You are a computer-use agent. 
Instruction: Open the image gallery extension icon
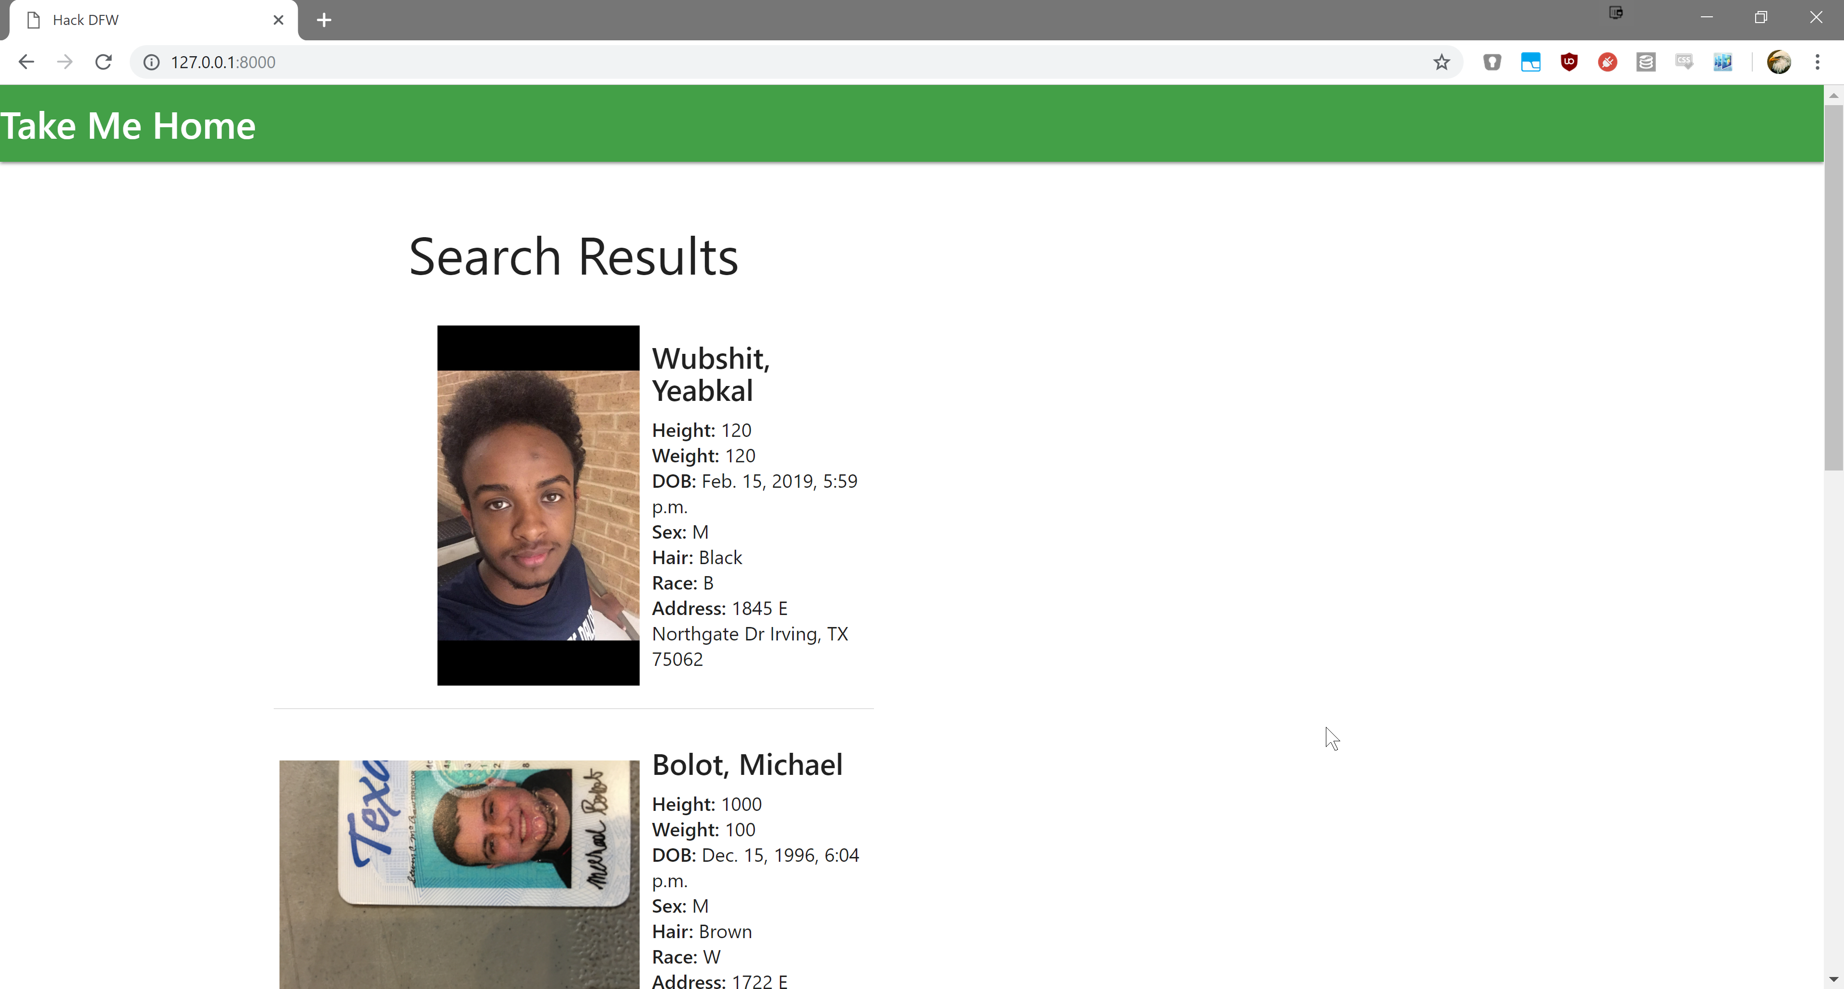1723,62
